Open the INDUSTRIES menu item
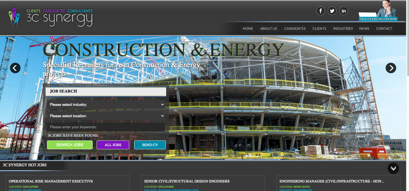 coord(343,28)
